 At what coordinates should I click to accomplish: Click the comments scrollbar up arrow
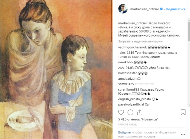click(189, 20)
